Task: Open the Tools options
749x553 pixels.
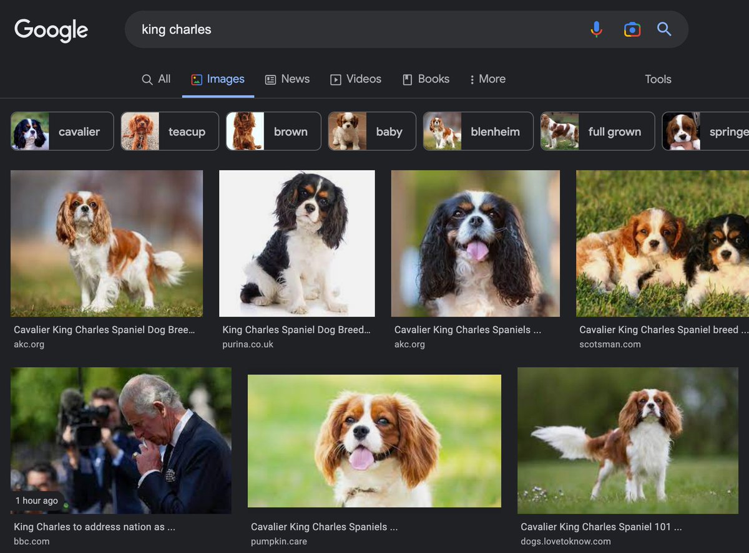Action: pyautogui.click(x=658, y=79)
